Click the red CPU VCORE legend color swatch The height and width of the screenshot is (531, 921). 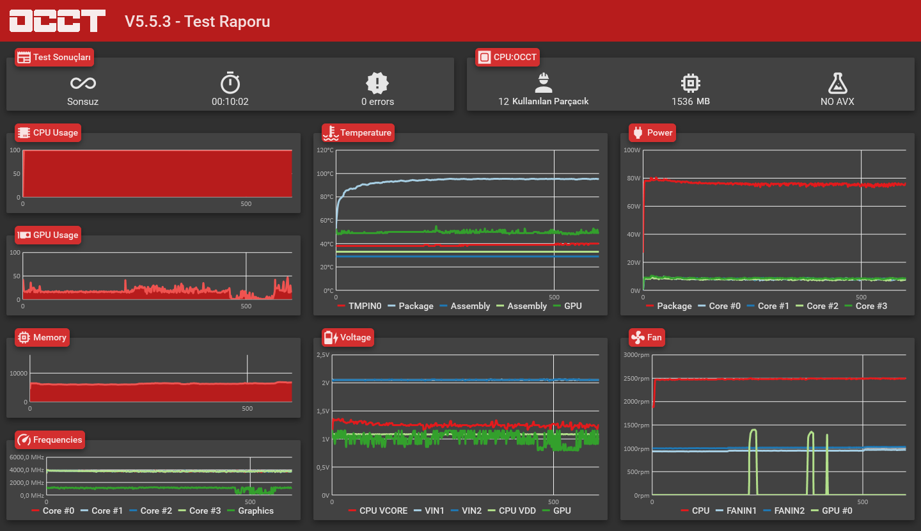click(x=352, y=511)
